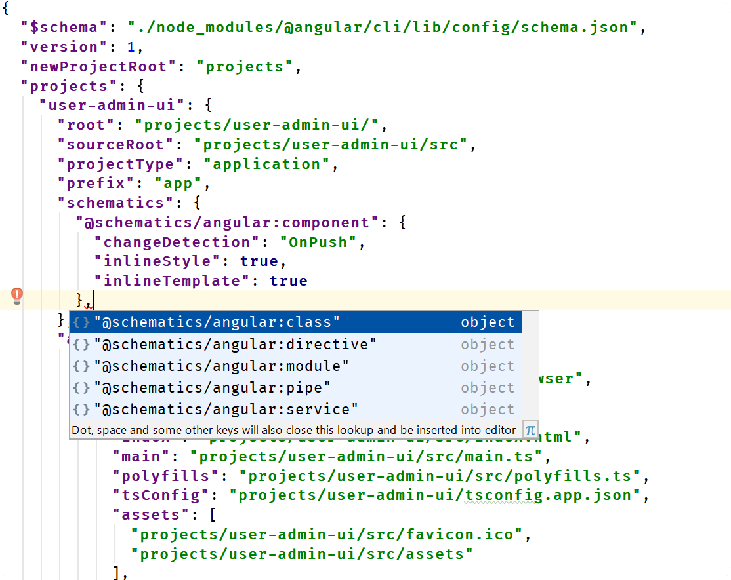Viewport: 731px width, 580px height.
Task: Place the cursor on the "OnPush" value
Action: point(318,242)
